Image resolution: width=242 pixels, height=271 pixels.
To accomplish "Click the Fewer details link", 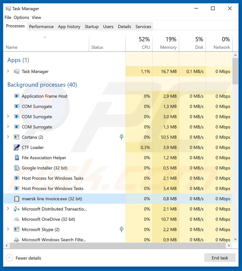I will point(28,258).
